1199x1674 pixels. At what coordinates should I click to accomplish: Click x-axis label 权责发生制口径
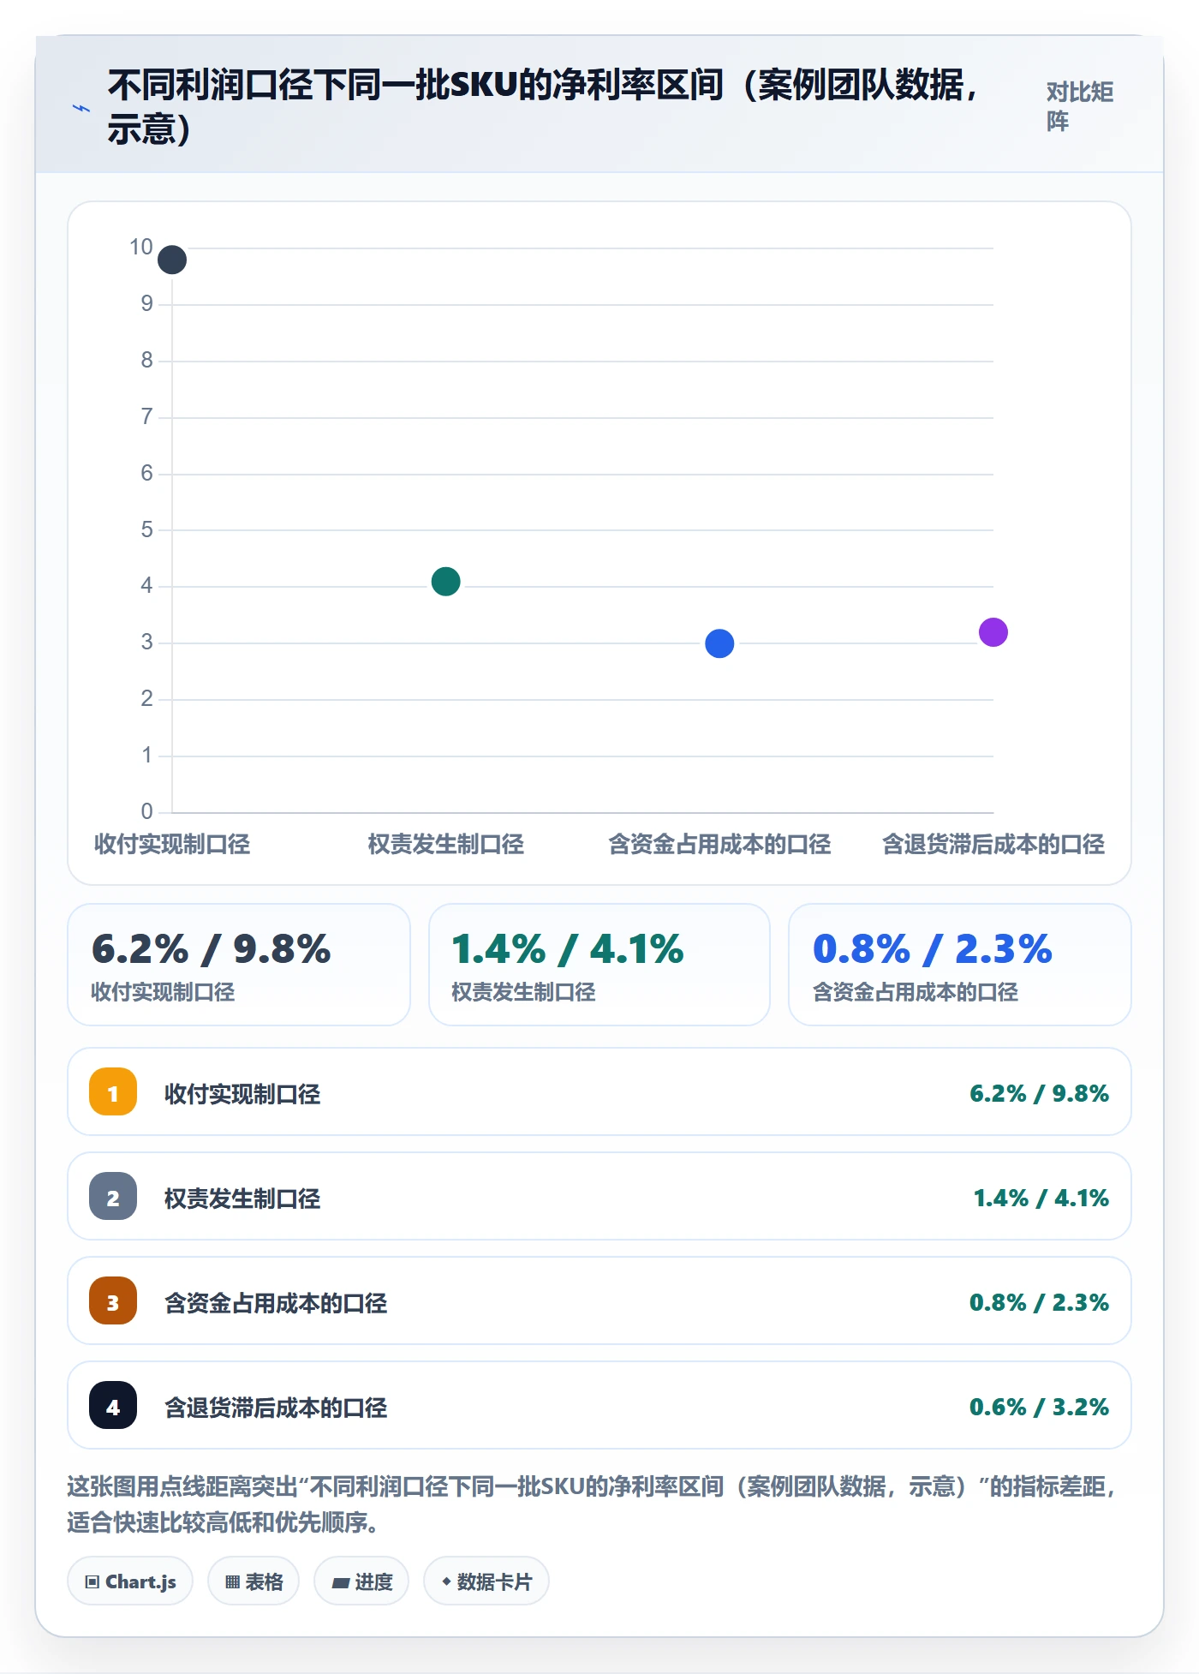point(445,844)
